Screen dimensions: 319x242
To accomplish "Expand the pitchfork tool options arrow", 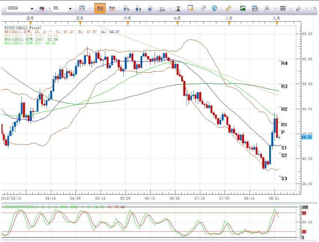I will pyautogui.click(x=275, y=9).
